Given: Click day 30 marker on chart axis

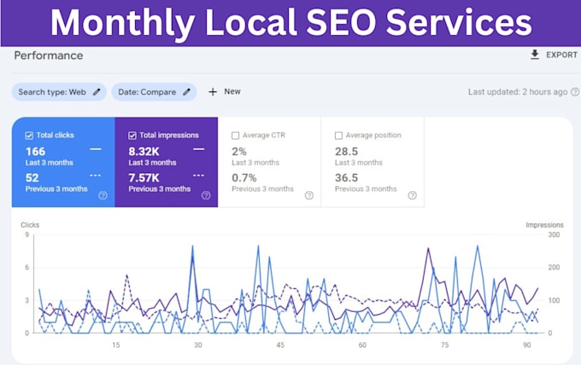Looking at the screenshot, I should pyautogui.click(x=198, y=345).
